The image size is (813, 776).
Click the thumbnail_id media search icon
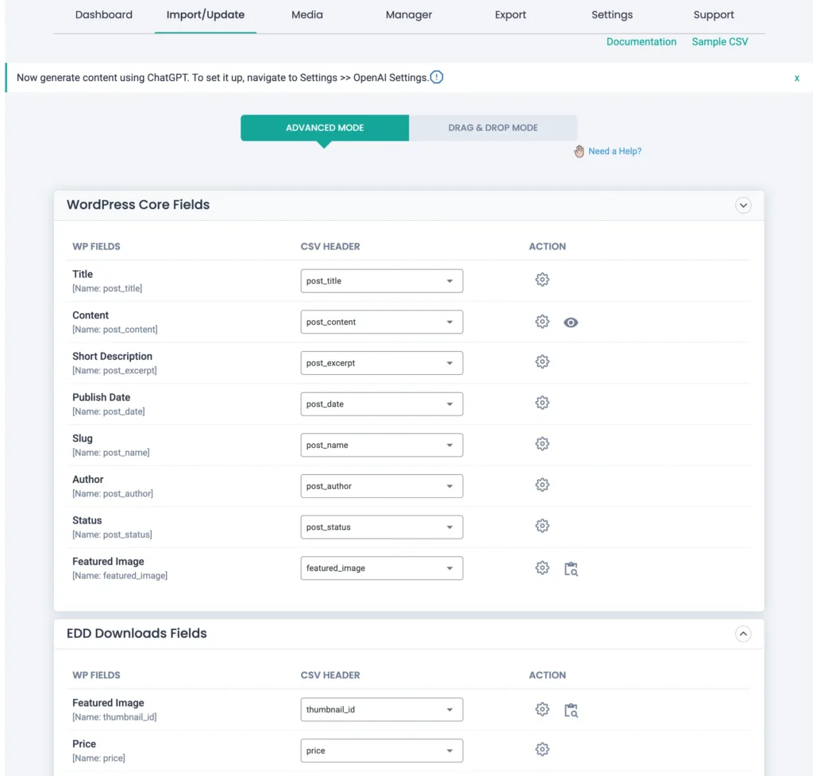tap(571, 709)
